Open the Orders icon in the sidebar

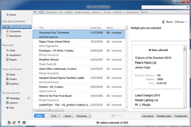point(7,79)
